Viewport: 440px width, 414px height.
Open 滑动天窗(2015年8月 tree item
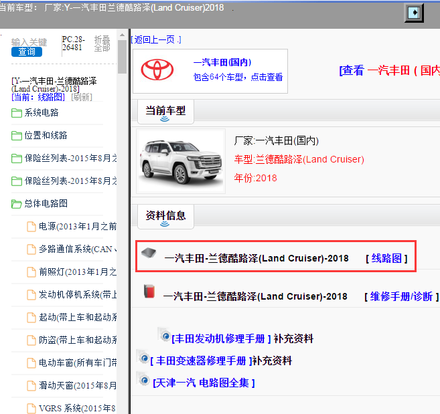coord(78,385)
